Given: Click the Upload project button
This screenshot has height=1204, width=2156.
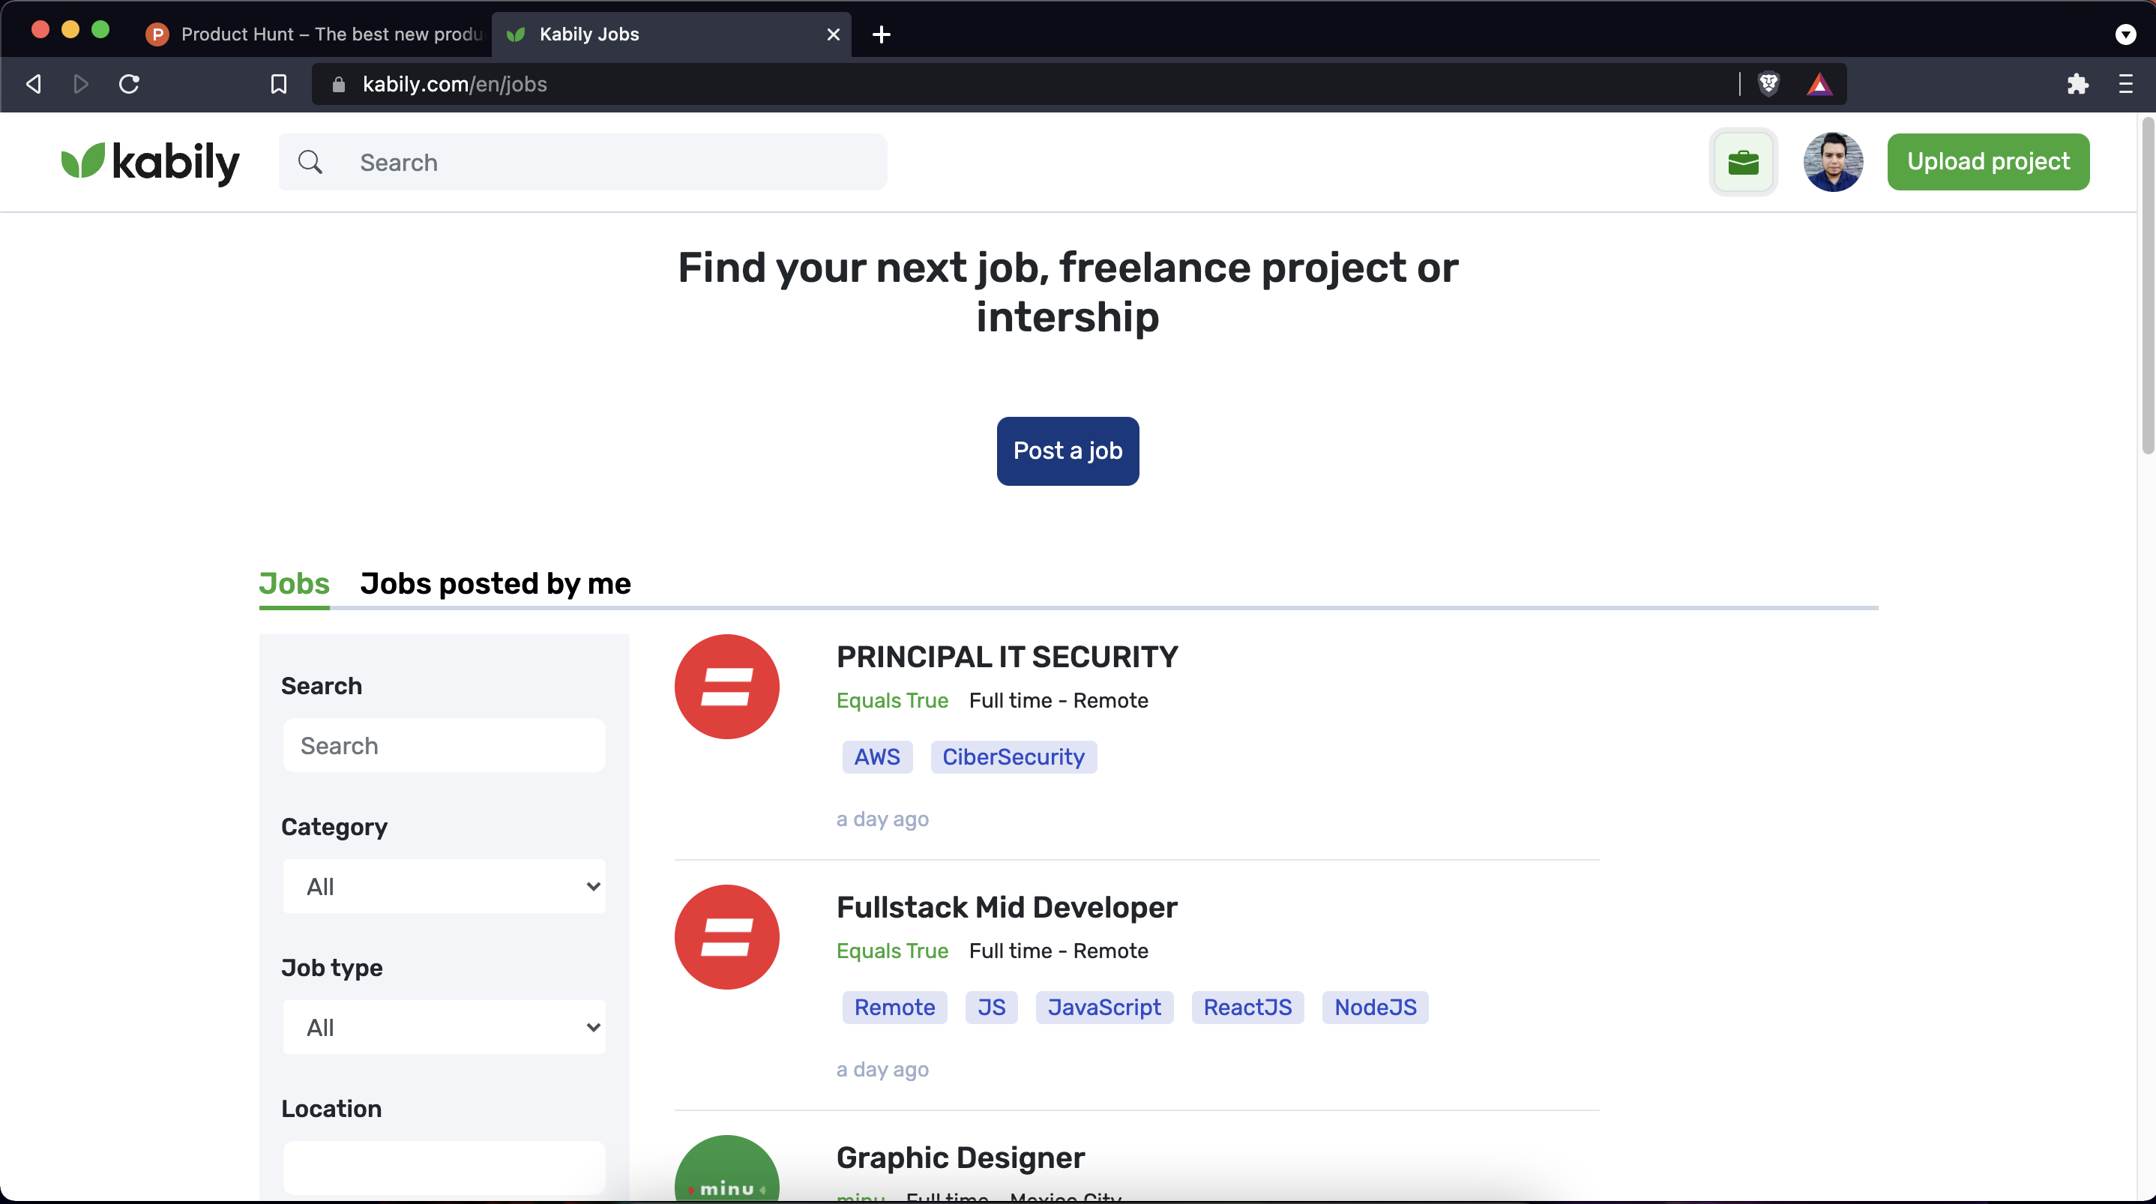Looking at the screenshot, I should 1988,162.
